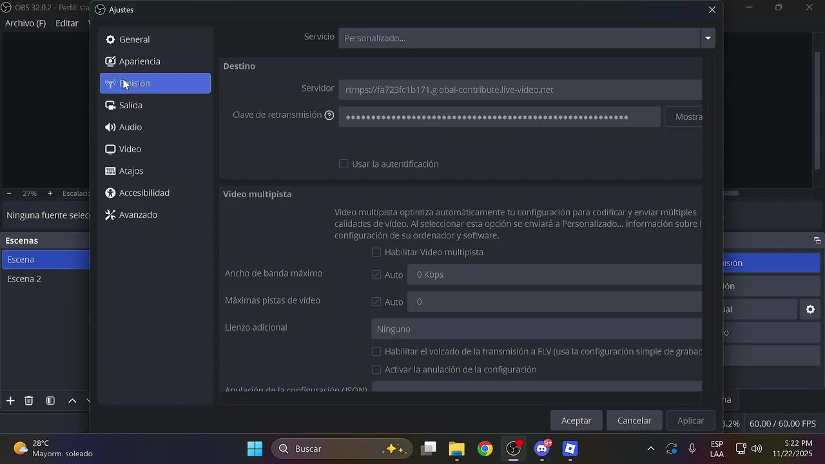Edit the Servidor rtmps URL field
Viewport: 825px width, 464px height.
(x=520, y=90)
